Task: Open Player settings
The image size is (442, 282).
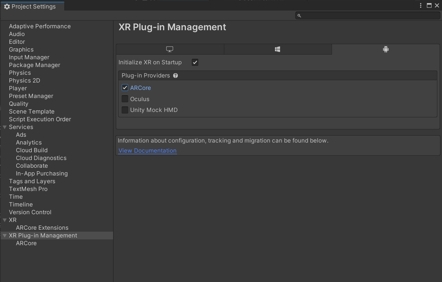Action: click(18, 88)
